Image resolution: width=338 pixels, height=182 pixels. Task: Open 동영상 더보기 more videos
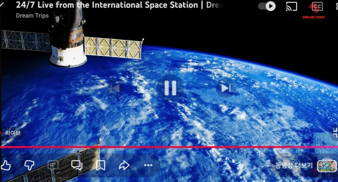[x=294, y=165]
